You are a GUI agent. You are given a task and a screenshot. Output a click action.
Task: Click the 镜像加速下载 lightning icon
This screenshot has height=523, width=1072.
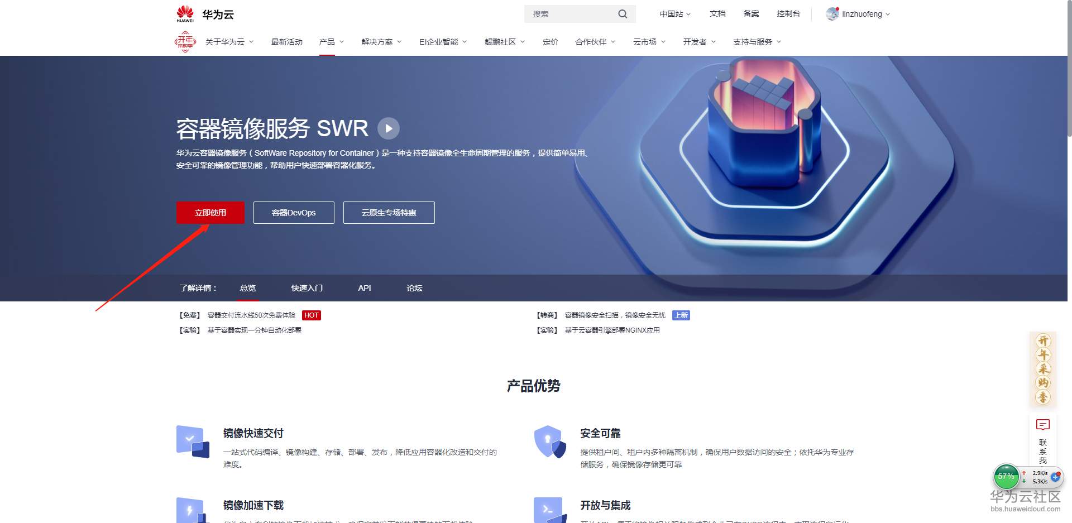[x=193, y=510]
